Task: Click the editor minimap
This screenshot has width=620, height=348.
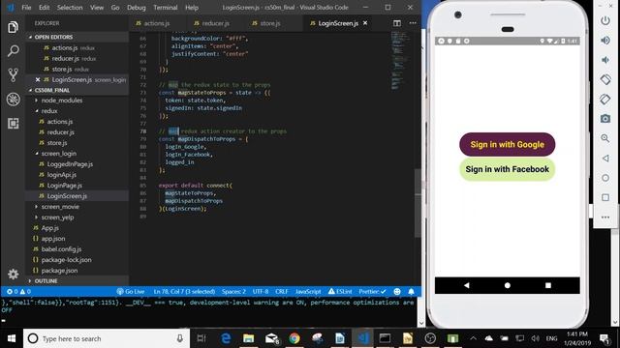Action: (401, 60)
